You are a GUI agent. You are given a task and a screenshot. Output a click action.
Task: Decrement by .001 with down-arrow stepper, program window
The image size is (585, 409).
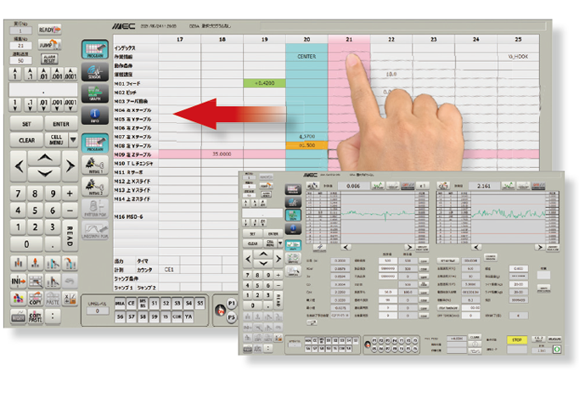(57, 104)
